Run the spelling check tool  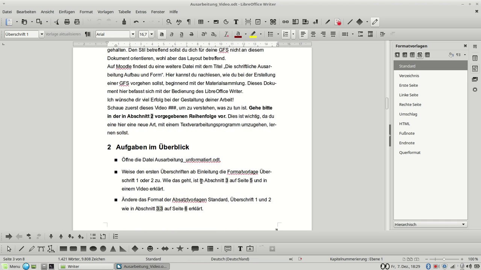179,22
